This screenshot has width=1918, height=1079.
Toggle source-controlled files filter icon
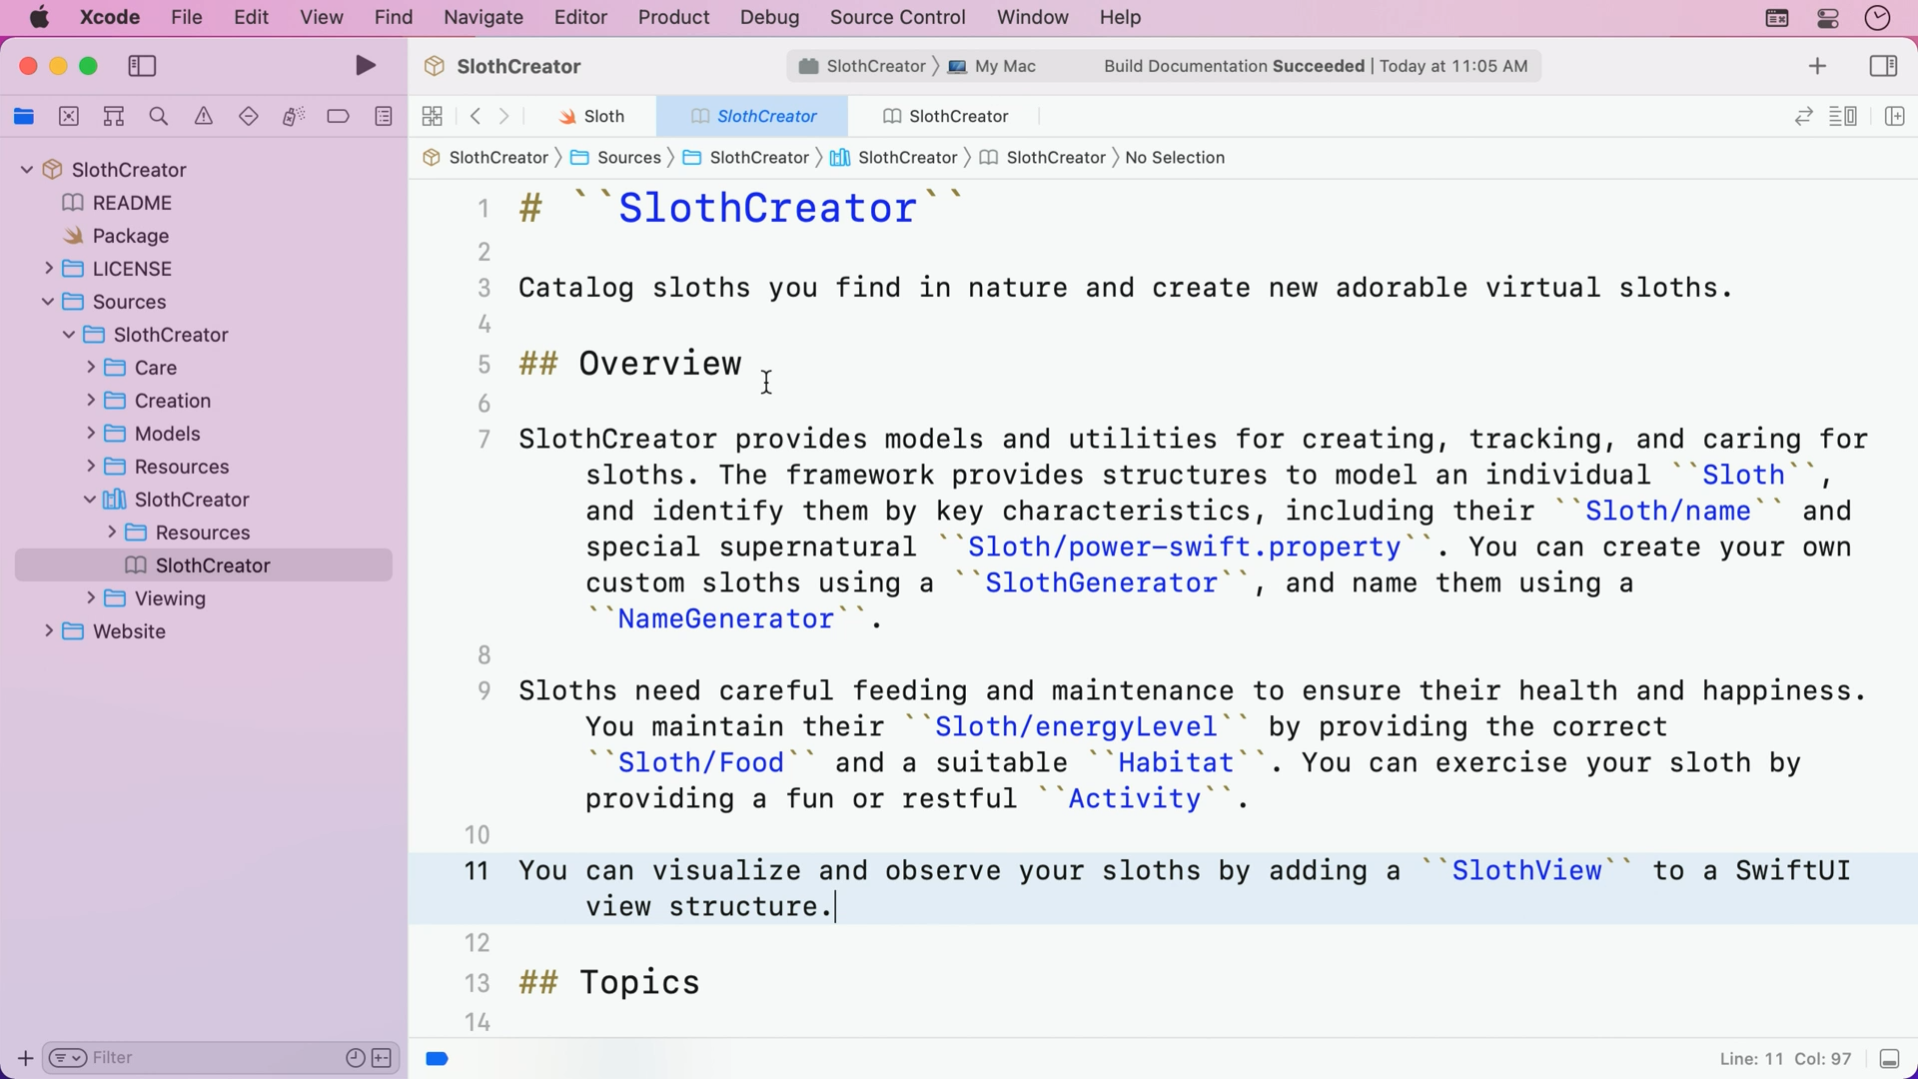[x=382, y=1058]
